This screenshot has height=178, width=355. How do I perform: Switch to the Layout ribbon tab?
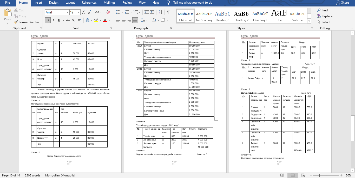click(70, 3)
